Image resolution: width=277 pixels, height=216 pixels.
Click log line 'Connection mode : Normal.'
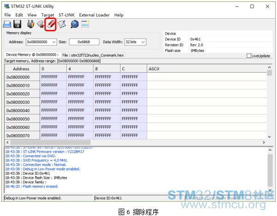click(36, 165)
